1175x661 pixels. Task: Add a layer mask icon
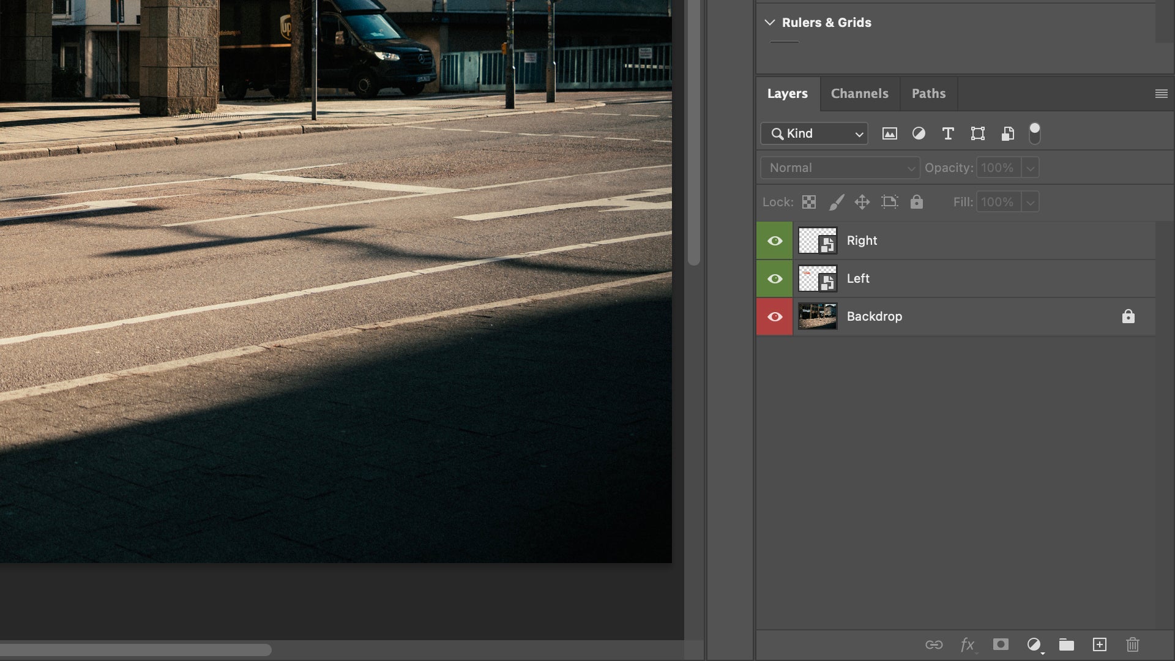pyautogui.click(x=1001, y=644)
